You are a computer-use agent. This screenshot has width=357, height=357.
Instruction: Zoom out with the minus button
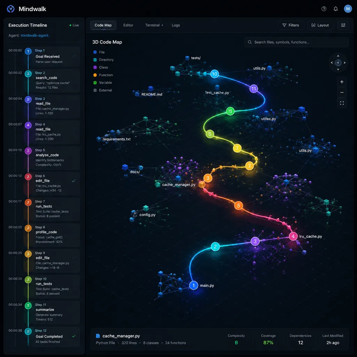tap(342, 92)
